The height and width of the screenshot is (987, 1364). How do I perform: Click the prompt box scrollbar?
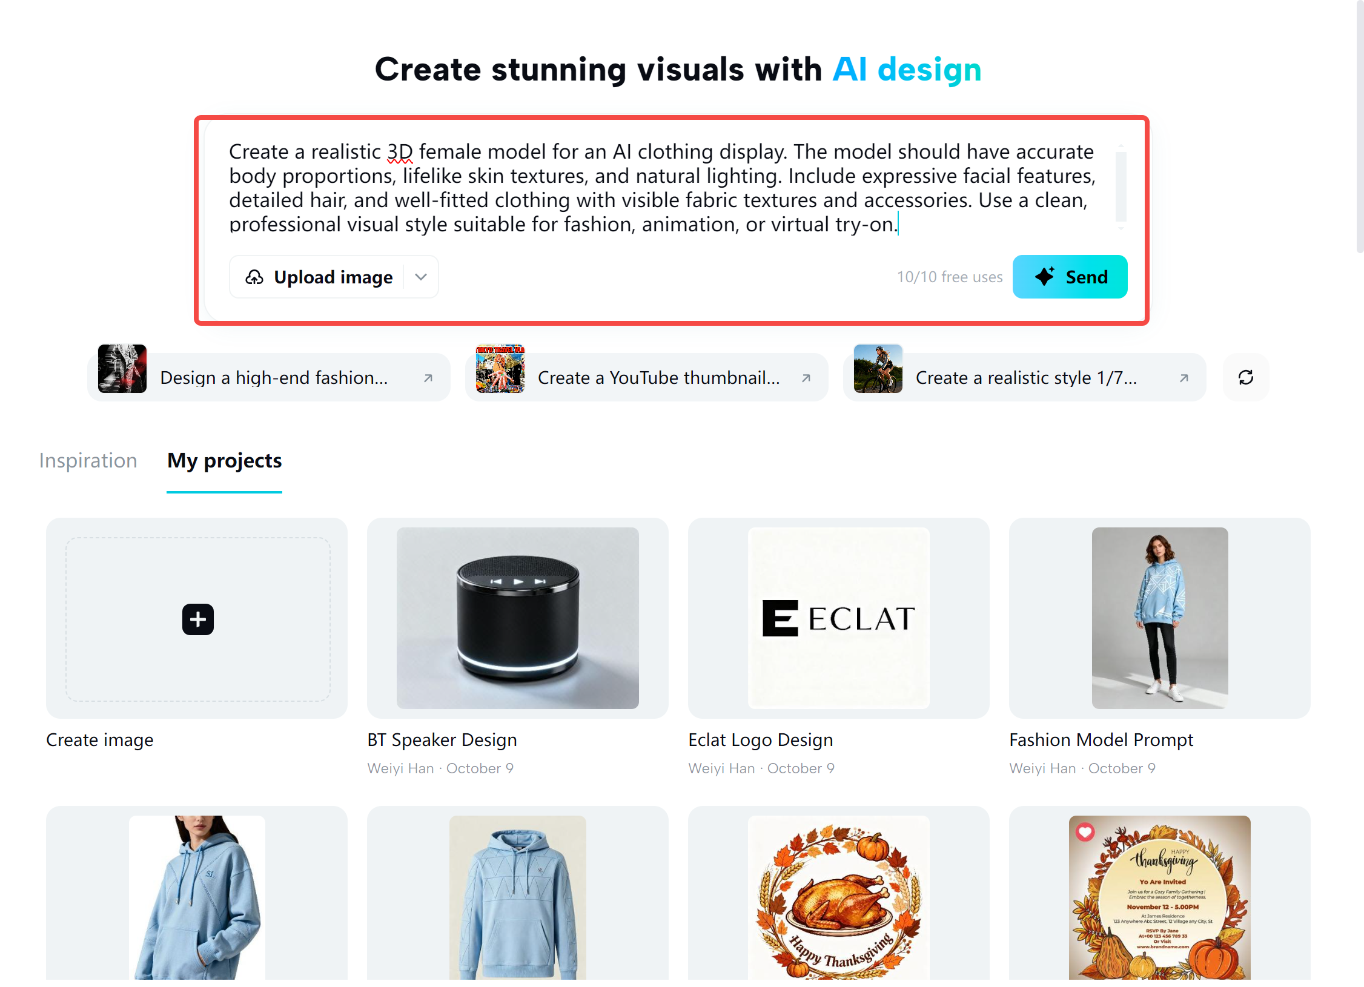click(1121, 187)
